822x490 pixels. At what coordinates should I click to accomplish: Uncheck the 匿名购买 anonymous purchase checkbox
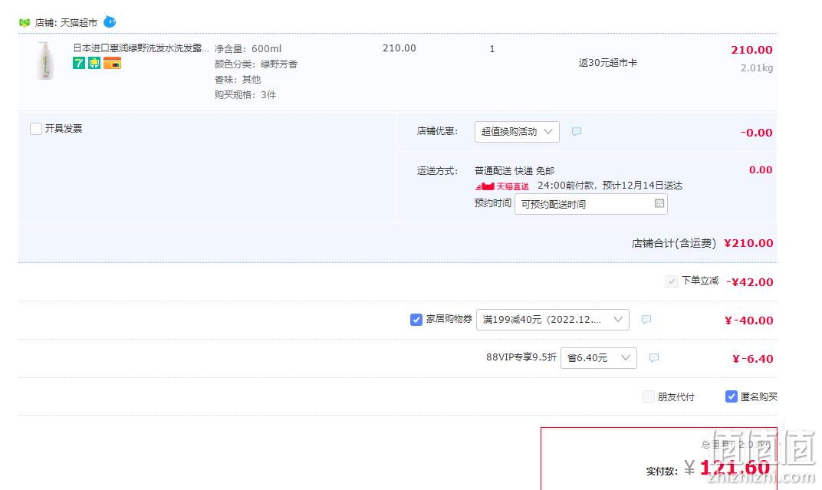[732, 396]
